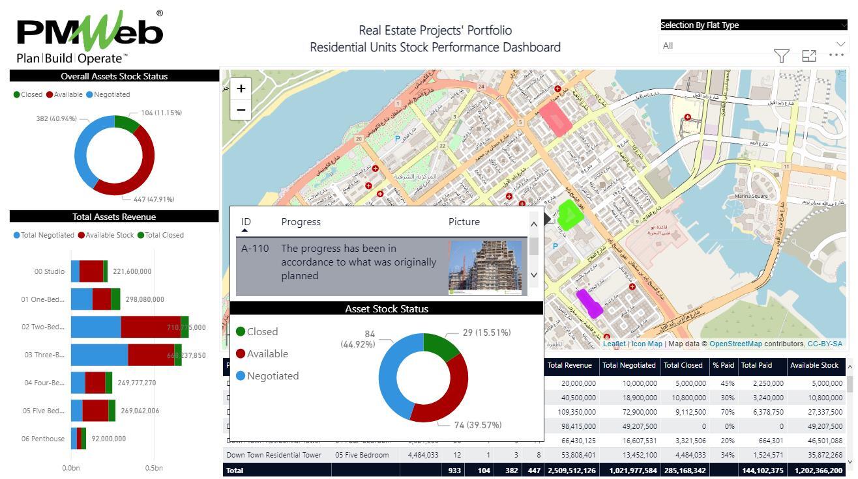Image resolution: width=858 pixels, height=479 pixels.
Task: Click the map zoom in plus button
Action: pos(241,89)
